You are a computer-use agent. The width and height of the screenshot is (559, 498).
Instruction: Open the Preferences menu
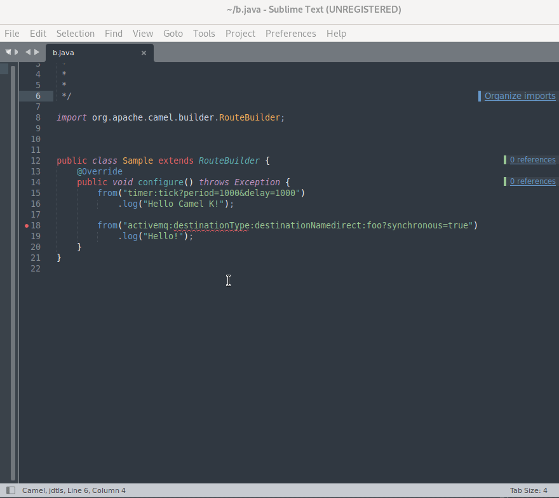290,34
